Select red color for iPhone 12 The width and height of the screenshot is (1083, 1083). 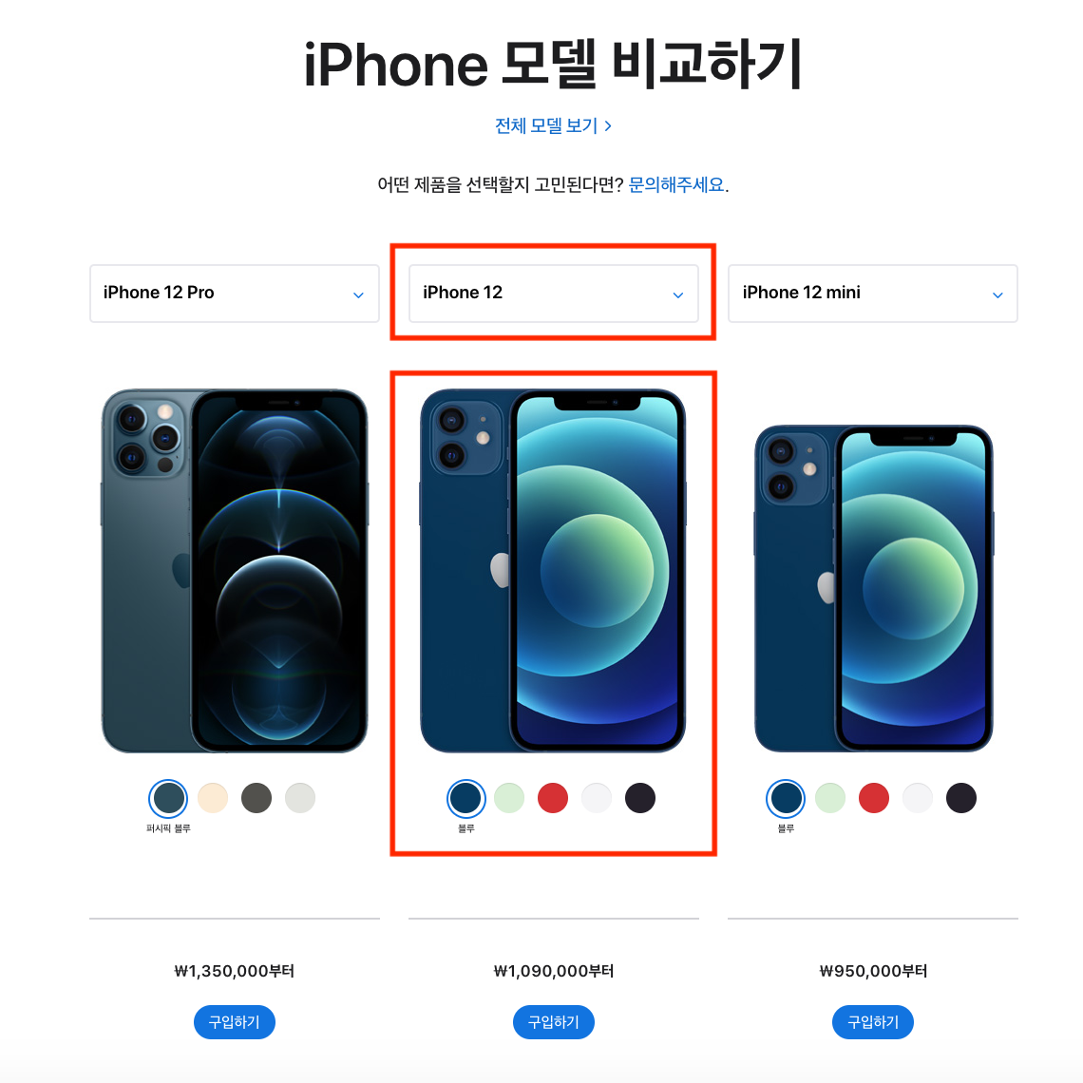[x=553, y=798]
